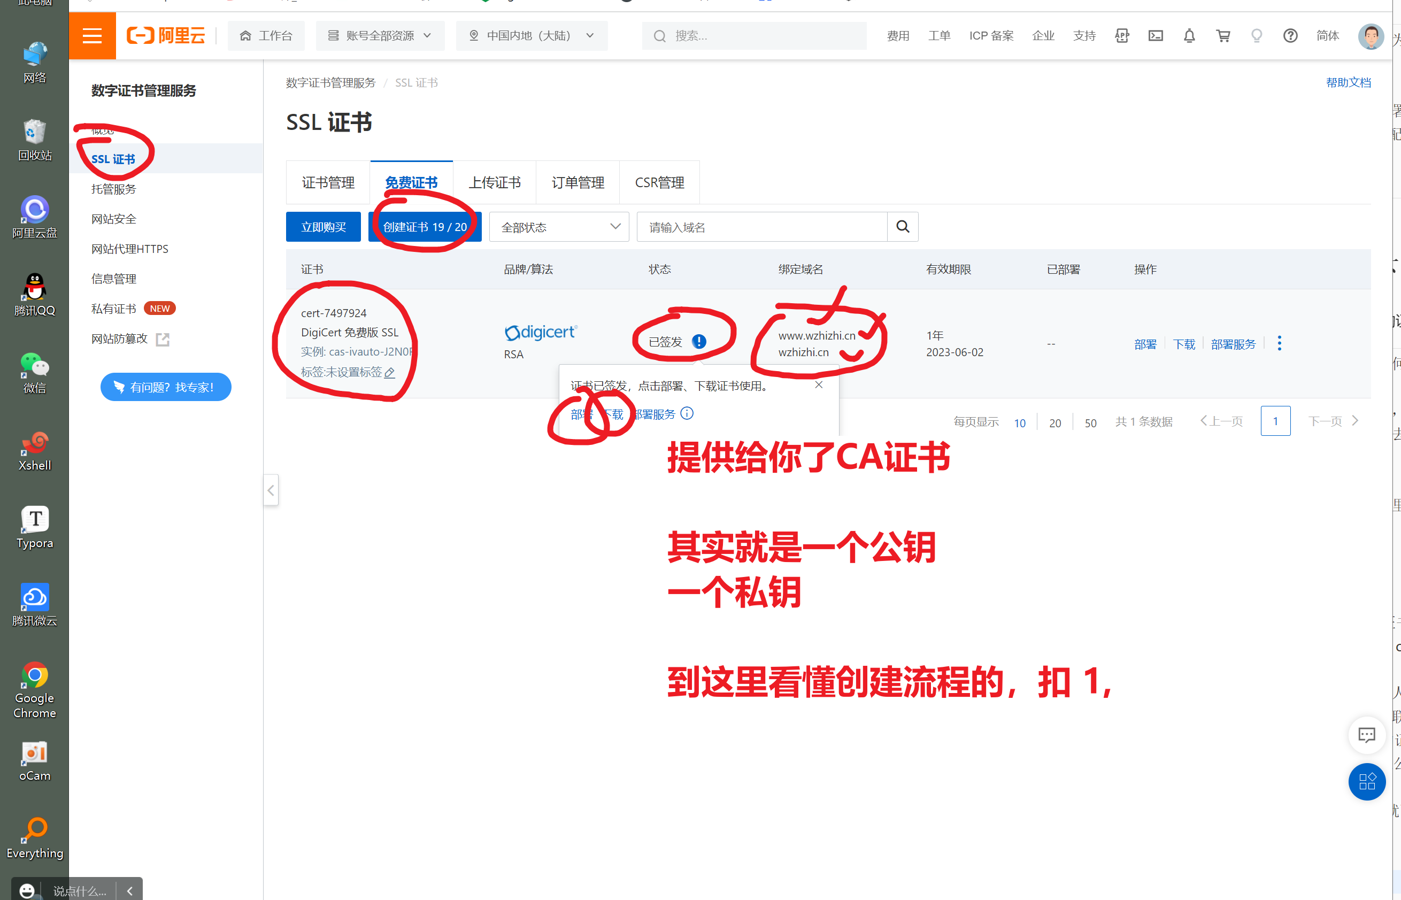Open Xshell desktop shortcut
Viewport: 1401px width, 900px height.
click(34, 451)
